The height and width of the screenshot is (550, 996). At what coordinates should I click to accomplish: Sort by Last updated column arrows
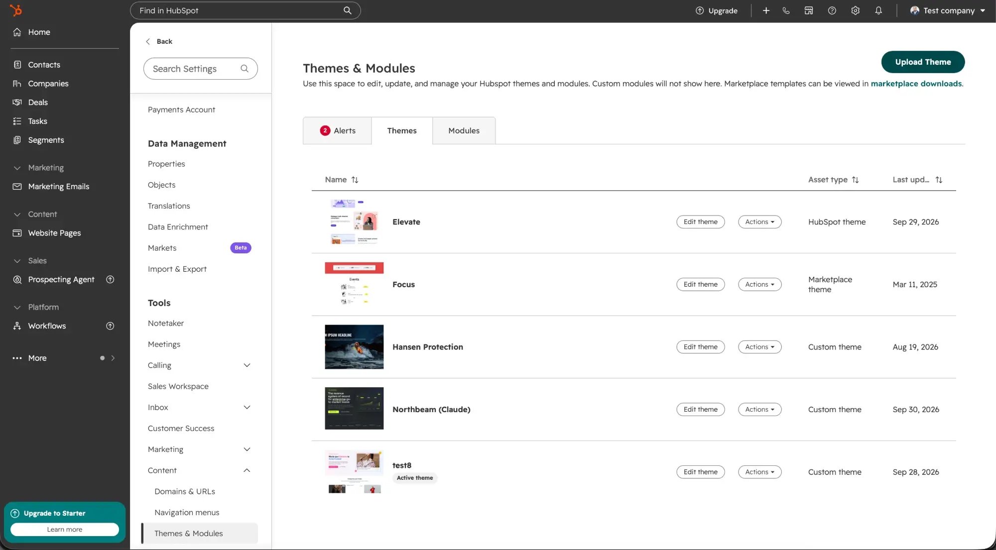pyautogui.click(x=939, y=180)
